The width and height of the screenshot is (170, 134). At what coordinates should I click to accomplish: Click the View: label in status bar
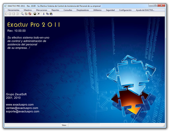64,125
